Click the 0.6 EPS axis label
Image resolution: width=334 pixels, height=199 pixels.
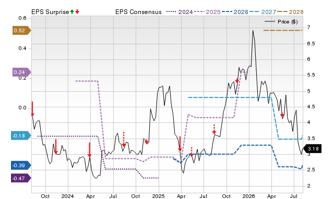22,18
